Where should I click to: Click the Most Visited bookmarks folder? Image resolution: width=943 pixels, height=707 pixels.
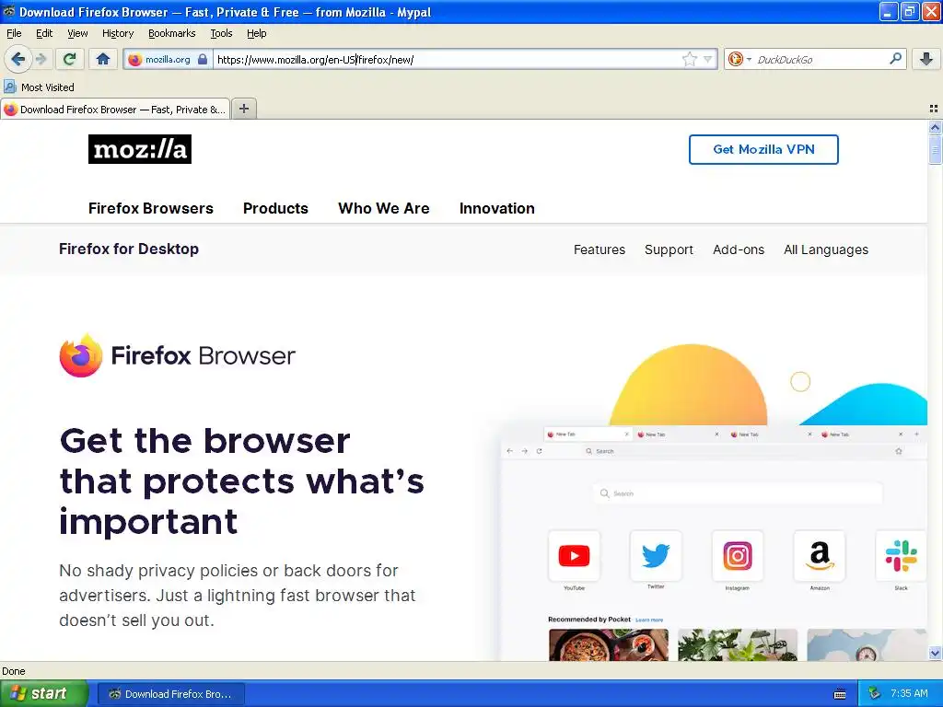pos(39,87)
